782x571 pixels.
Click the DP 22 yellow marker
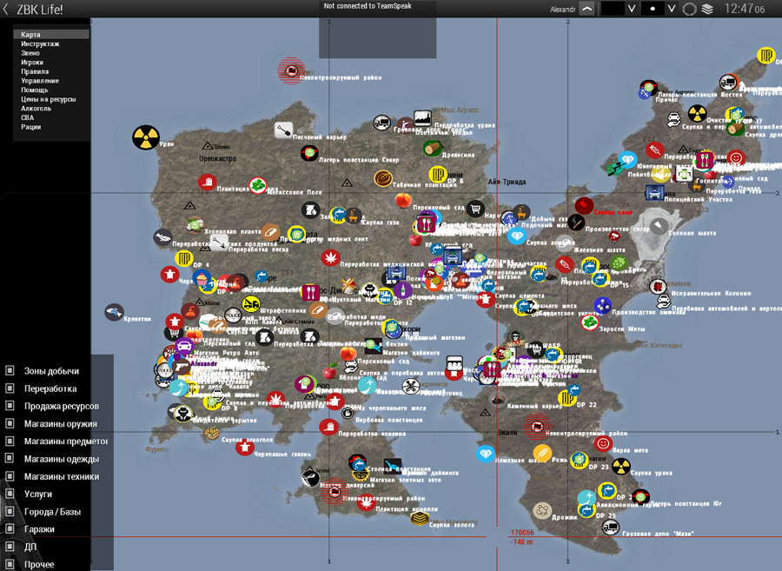pos(567,398)
